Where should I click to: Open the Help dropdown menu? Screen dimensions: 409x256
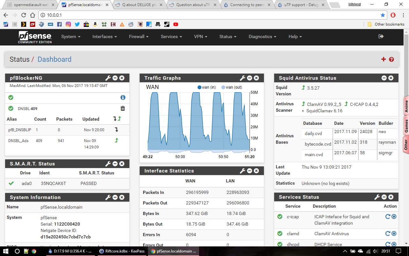click(295, 36)
